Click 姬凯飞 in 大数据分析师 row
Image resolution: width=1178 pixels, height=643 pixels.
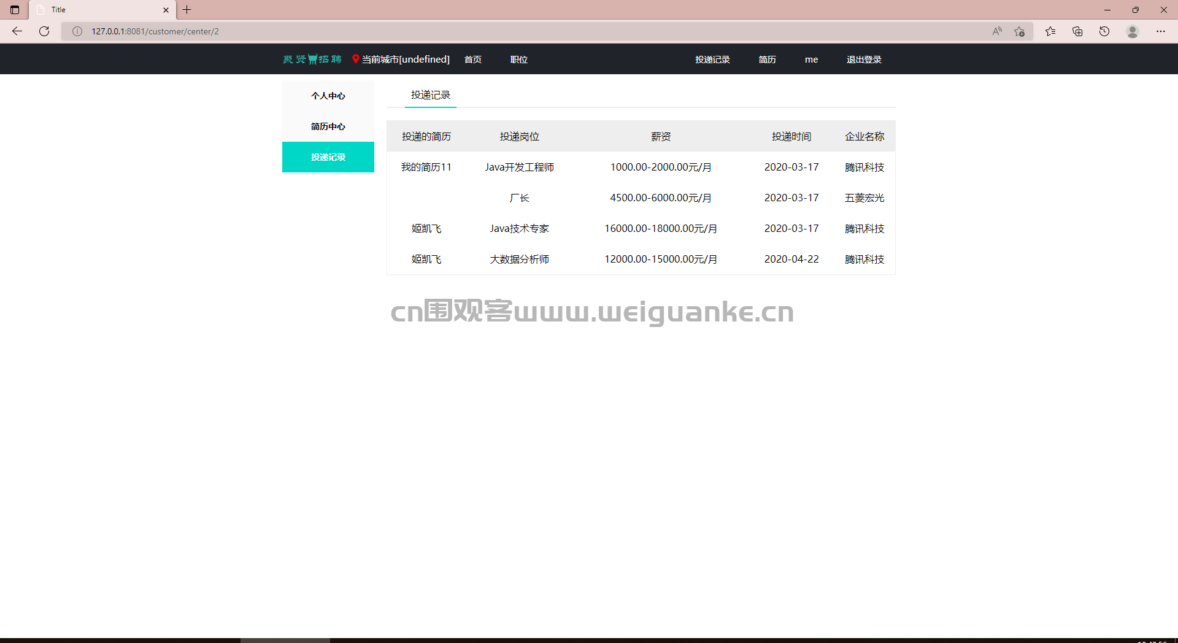tap(426, 259)
